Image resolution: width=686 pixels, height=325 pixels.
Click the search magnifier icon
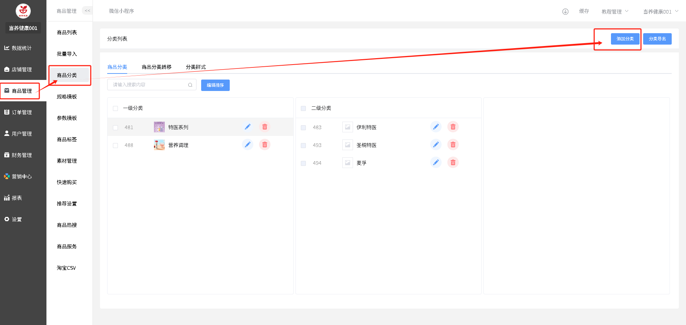pyautogui.click(x=190, y=85)
